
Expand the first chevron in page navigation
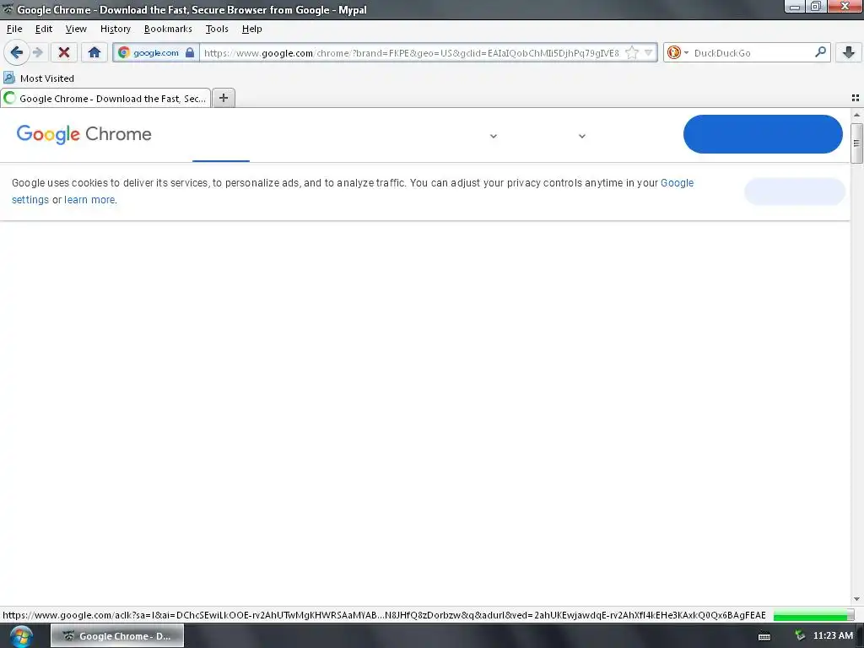coord(493,136)
